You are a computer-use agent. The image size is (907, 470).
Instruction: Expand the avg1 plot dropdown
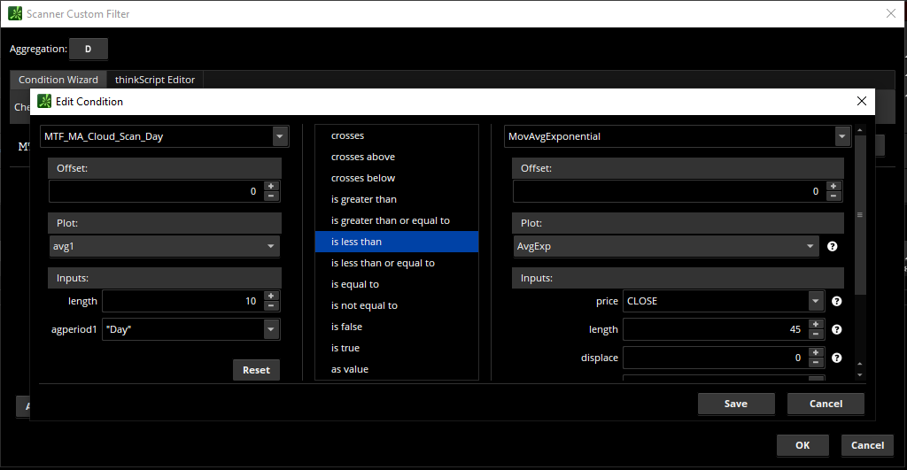[269, 247]
